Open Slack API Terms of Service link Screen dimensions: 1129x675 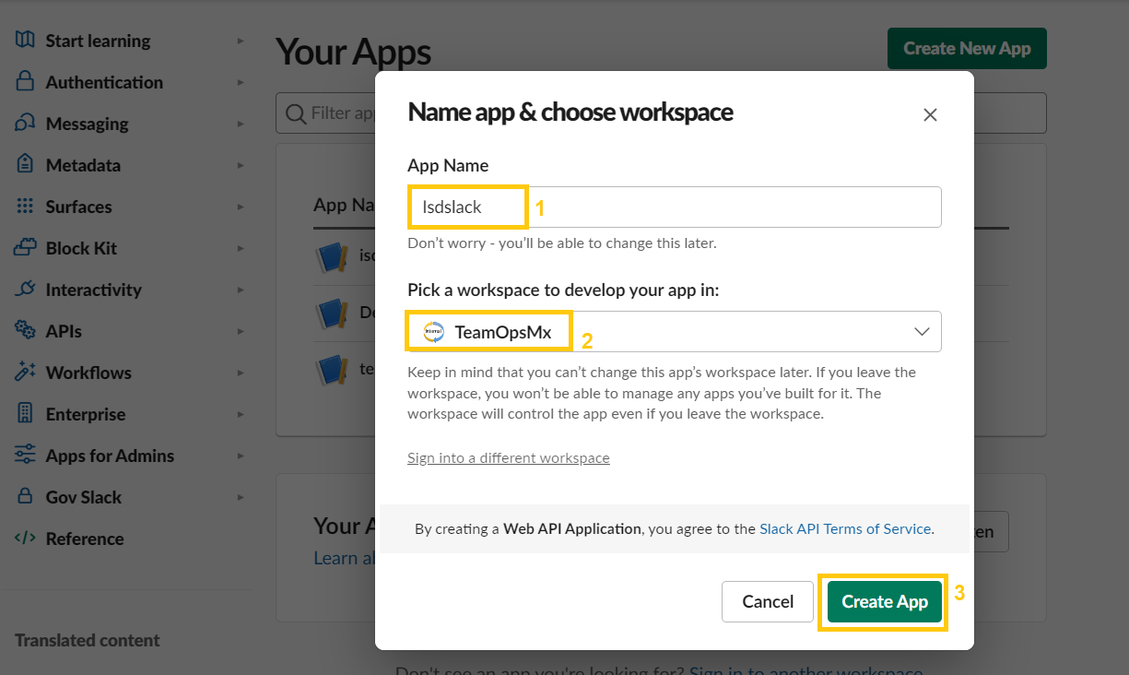(x=844, y=529)
